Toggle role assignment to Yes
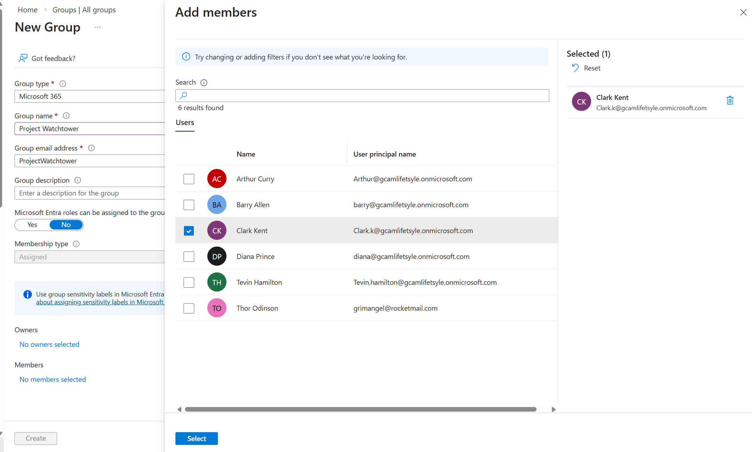Viewport: 752px width, 452px height. tap(32, 225)
